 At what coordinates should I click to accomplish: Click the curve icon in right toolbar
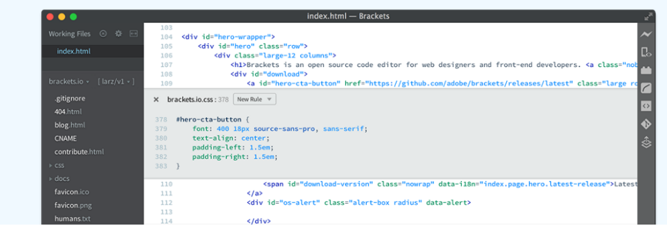646,88
